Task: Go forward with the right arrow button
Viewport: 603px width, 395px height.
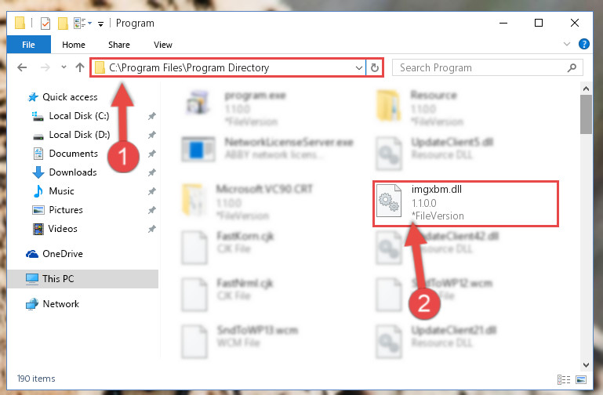Action: (45, 67)
